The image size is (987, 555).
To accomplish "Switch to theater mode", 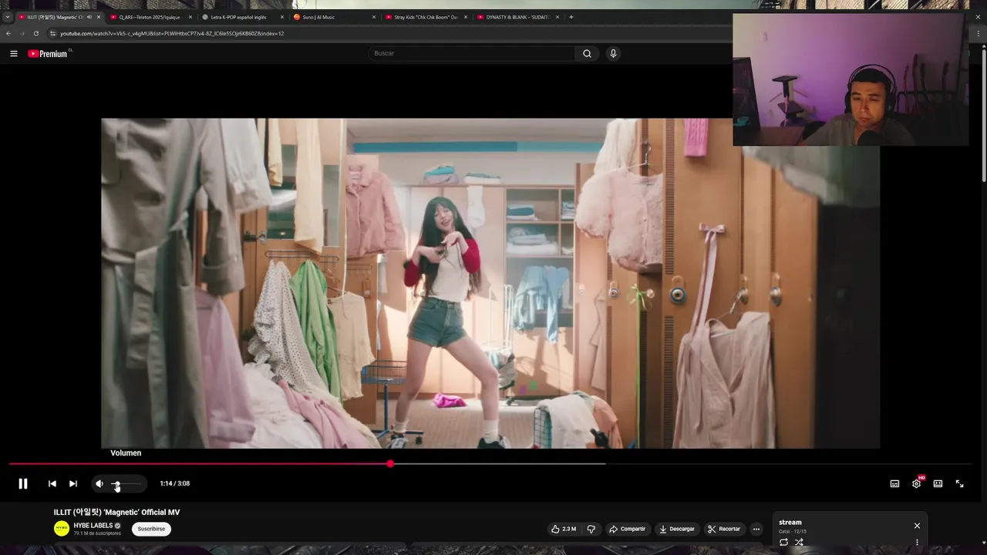I will click(938, 483).
